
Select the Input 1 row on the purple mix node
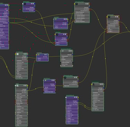tap(61, 43)
